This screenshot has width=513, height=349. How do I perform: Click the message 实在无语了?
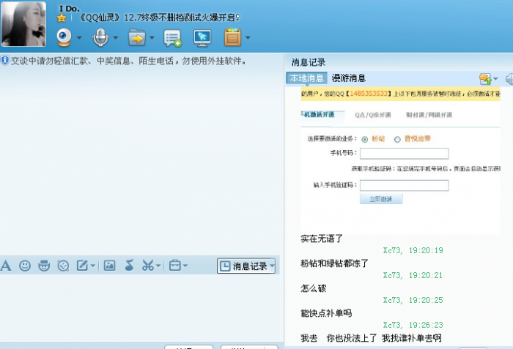tap(321, 239)
